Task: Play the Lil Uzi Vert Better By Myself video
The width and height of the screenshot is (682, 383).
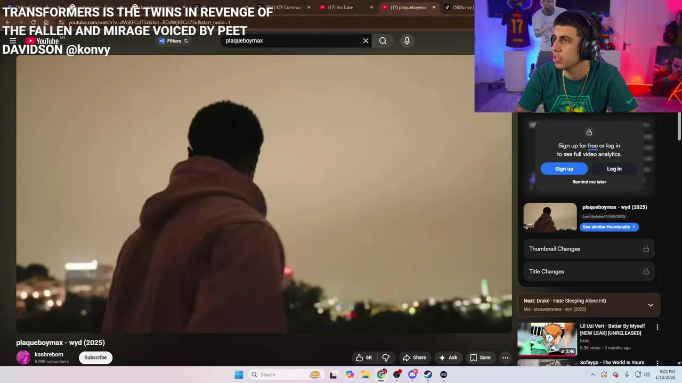Action: click(x=547, y=339)
